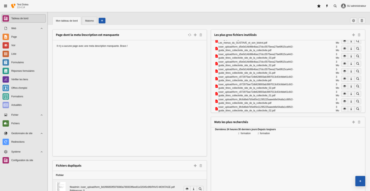
Task: Preview form_8fc6d6eb file ending _02.pdf via eye
Action: [x=345, y=109]
